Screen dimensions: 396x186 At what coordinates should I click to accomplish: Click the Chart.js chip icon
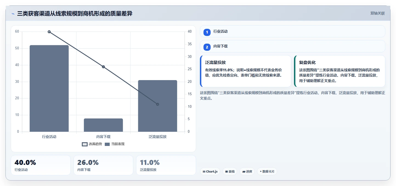point(204,172)
